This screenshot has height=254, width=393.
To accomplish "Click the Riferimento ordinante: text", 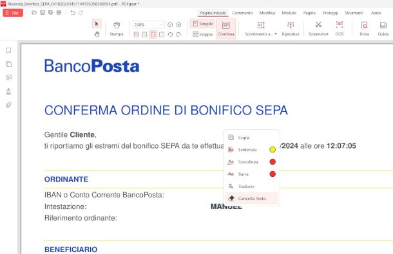I will tap(81, 218).
